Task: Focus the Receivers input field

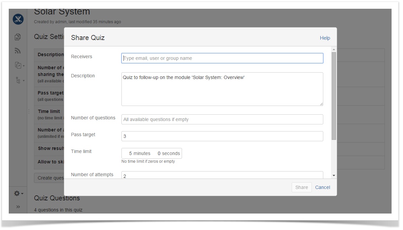Action: pos(222,58)
